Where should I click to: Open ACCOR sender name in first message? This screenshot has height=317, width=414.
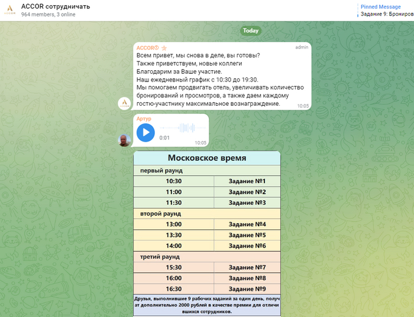click(147, 48)
